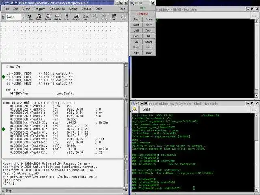Open the File menu
The image size is (260, 195).
pos(6,9)
